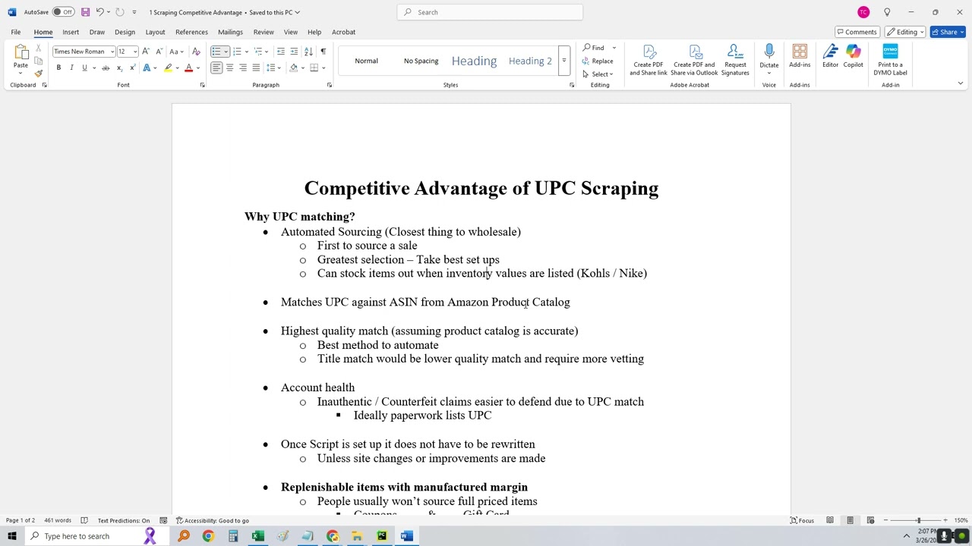Adjust the zoom slider

pos(918,520)
